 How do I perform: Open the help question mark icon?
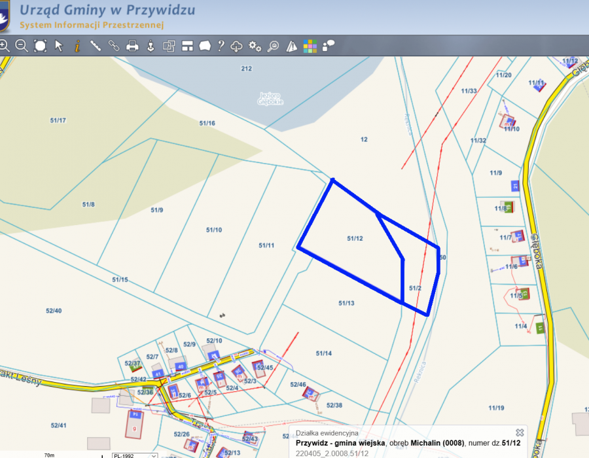(221, 46)
